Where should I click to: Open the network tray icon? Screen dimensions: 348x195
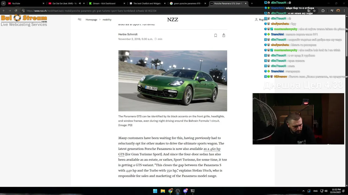point(322,191)
